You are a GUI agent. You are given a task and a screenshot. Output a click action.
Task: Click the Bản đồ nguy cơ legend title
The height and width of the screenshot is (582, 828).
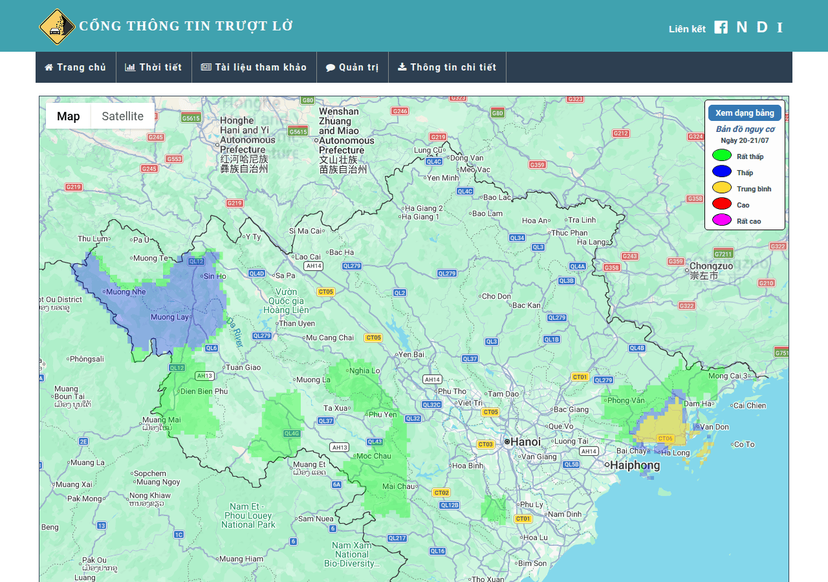pyautogui.click(x=745, y=129)
